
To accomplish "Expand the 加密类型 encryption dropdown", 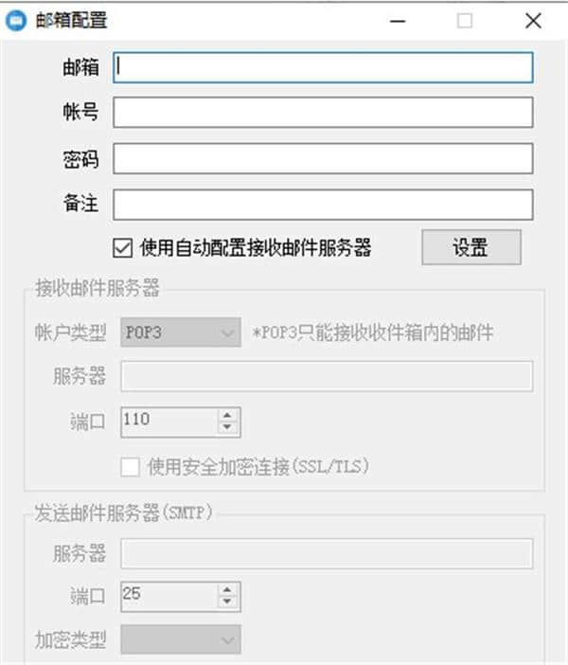I will pyautogui.click(x=181, y=640).
